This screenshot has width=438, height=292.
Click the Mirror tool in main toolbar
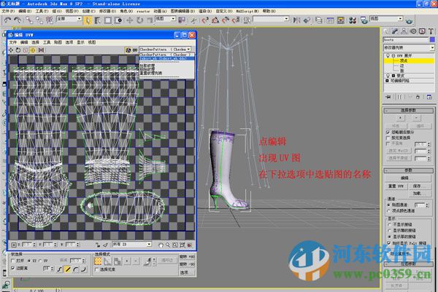[296, 20]
